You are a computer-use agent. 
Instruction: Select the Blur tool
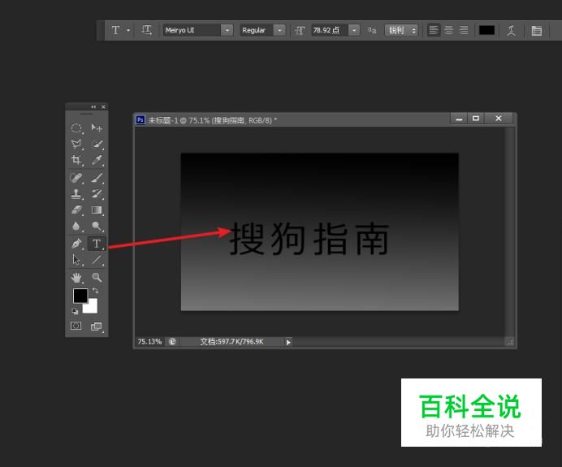tap(76, 226)
